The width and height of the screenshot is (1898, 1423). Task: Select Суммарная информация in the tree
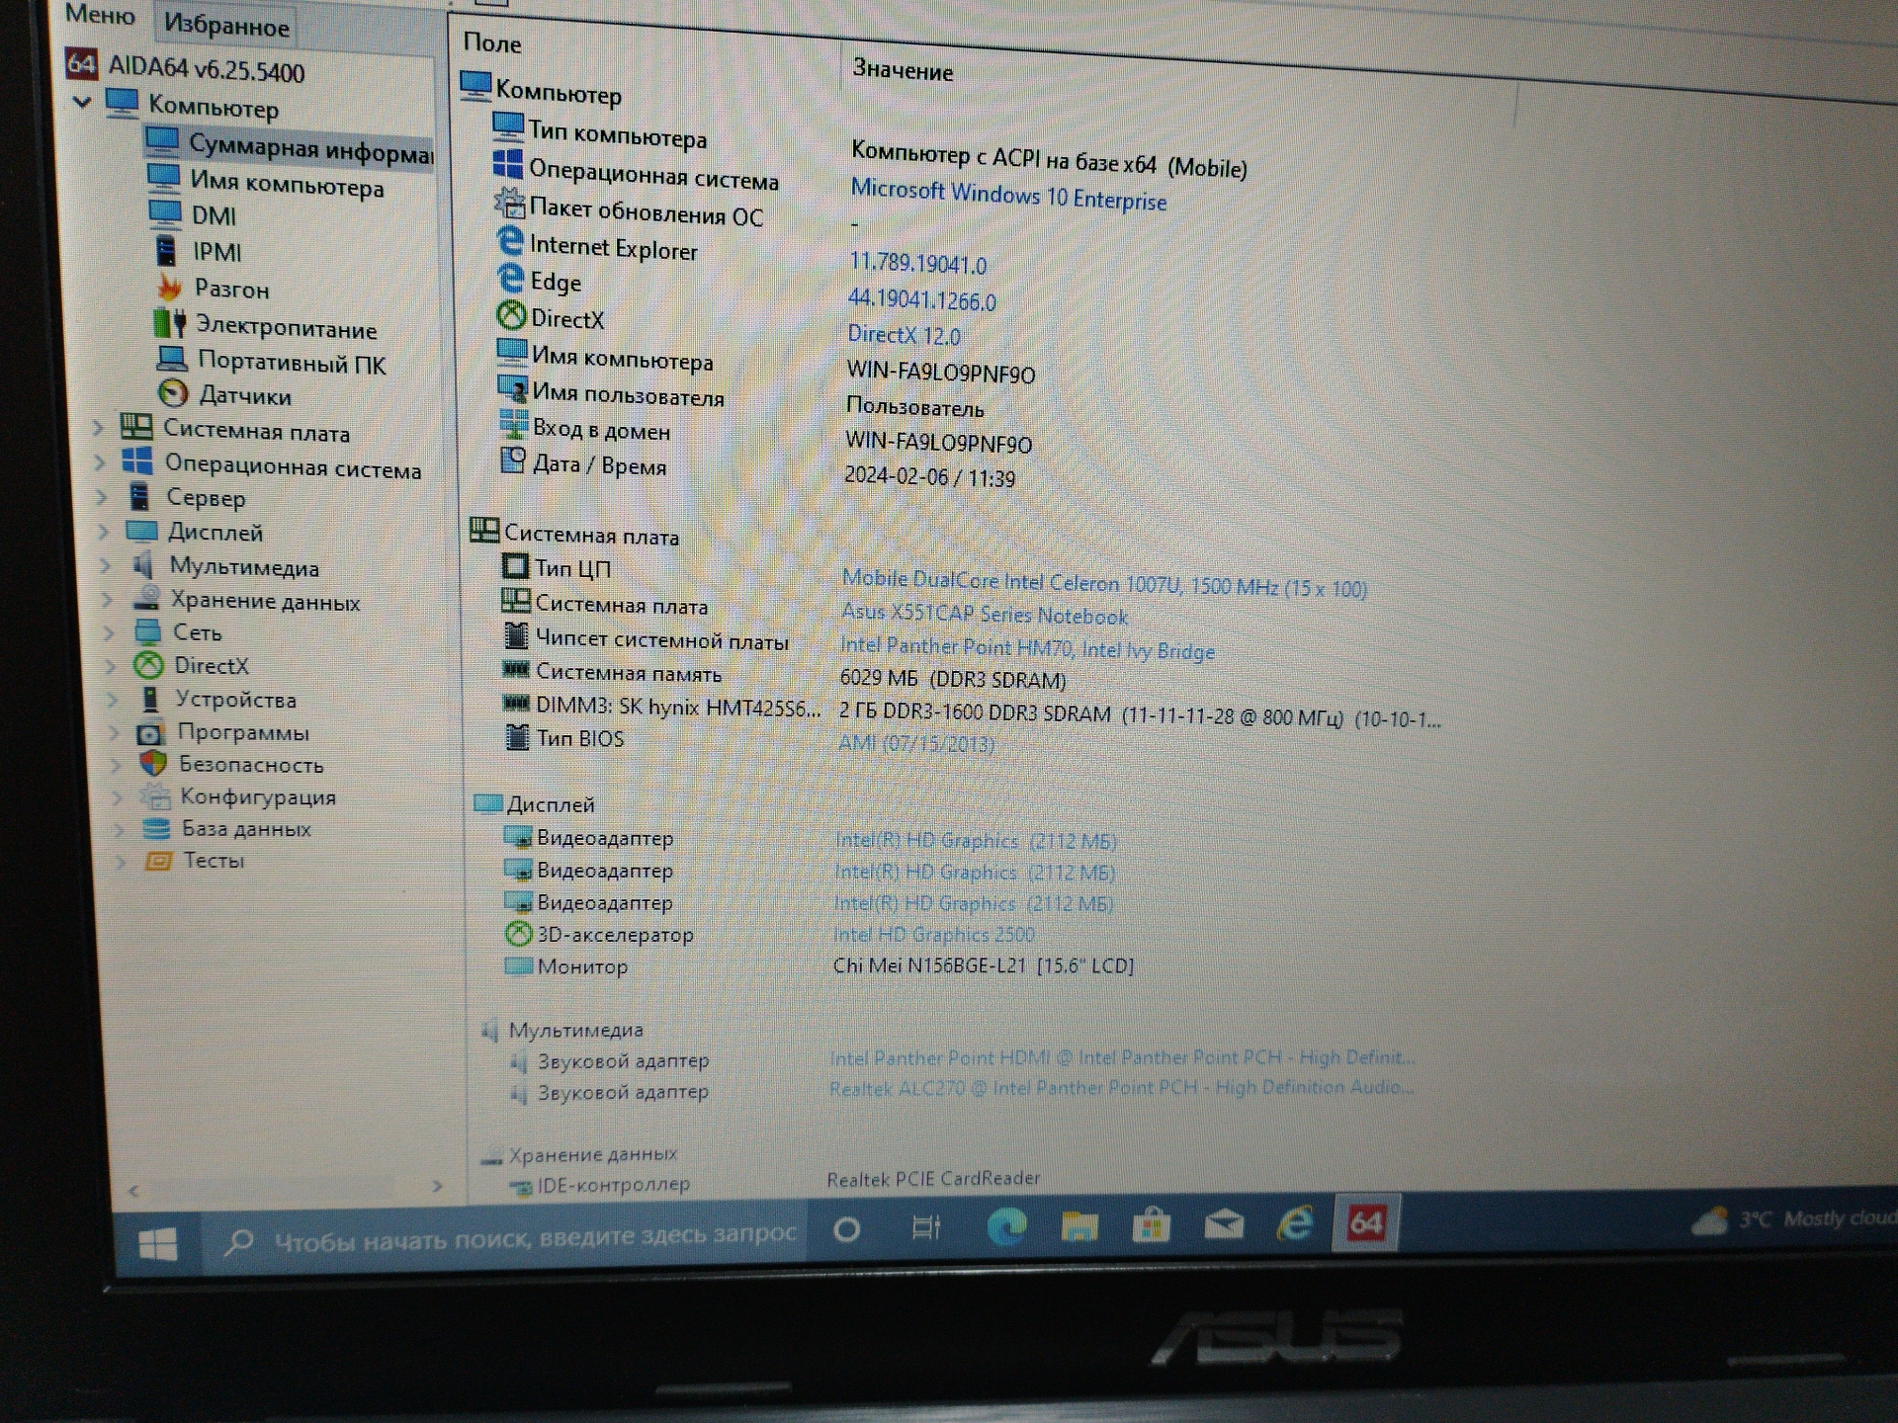coord(310,150)
